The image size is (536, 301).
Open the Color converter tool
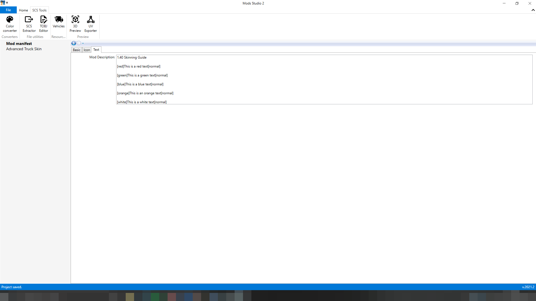[10, 24]
